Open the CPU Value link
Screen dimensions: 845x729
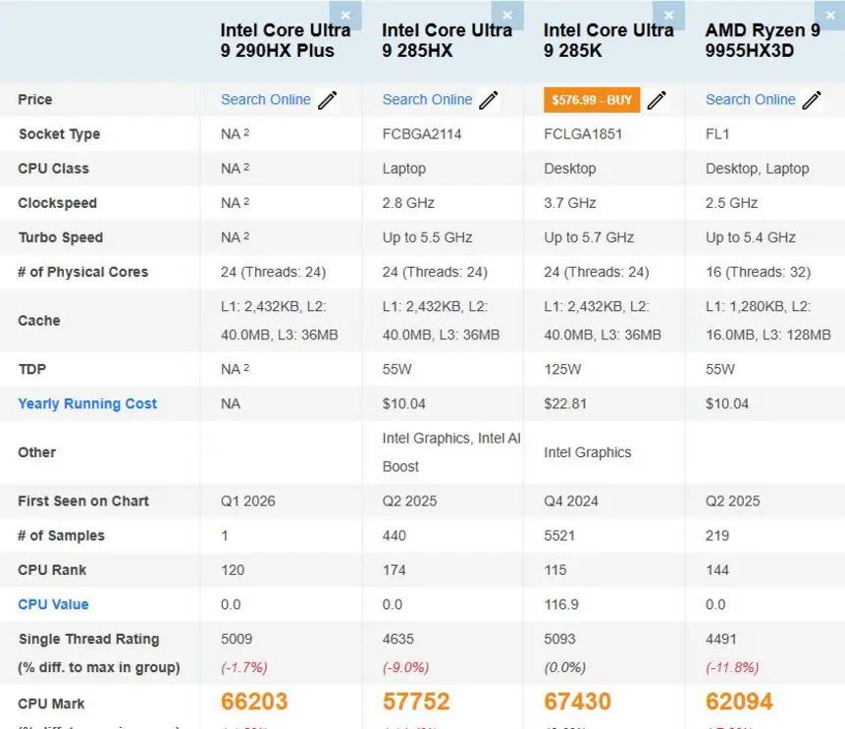[x=53, y=604]
